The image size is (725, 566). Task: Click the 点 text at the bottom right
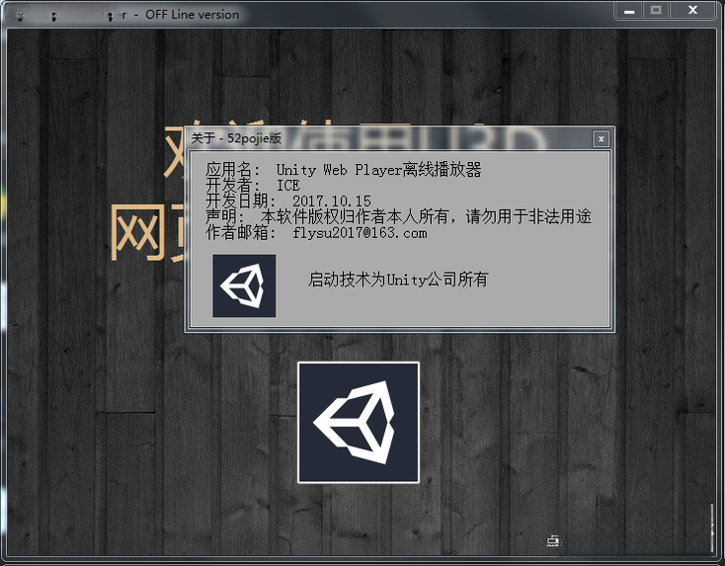point(553,540)
